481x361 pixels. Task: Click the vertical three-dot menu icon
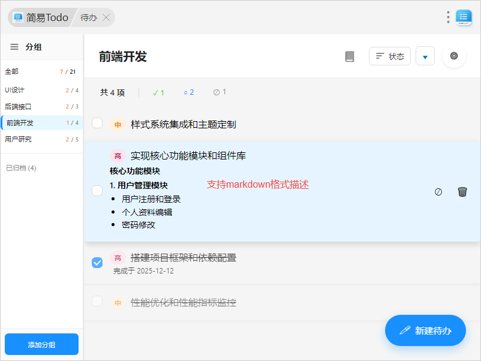(448, 17)
